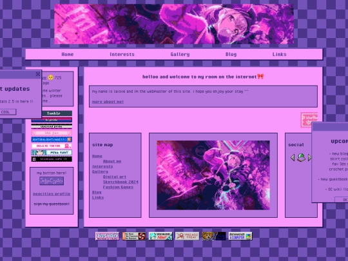Click the green computer icon under social
This screenshot has width=348, height=261.
point(301,158)
